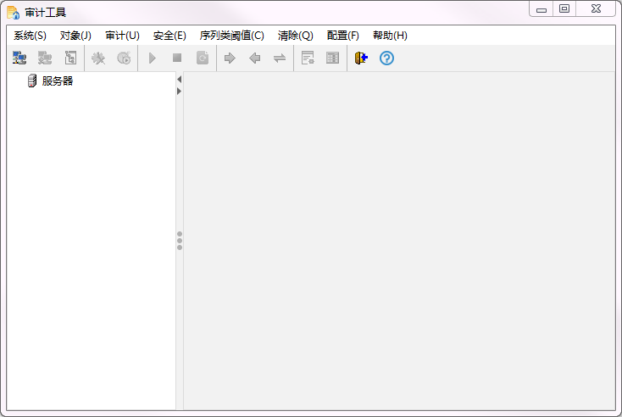Minimize the 审计工具 window
The width and height of the screenshot is (622, 417).
tap(541, 9)
